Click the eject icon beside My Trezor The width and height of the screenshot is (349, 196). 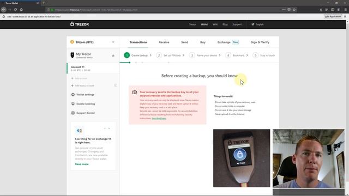pyautogui.click(x=113, y=56)
